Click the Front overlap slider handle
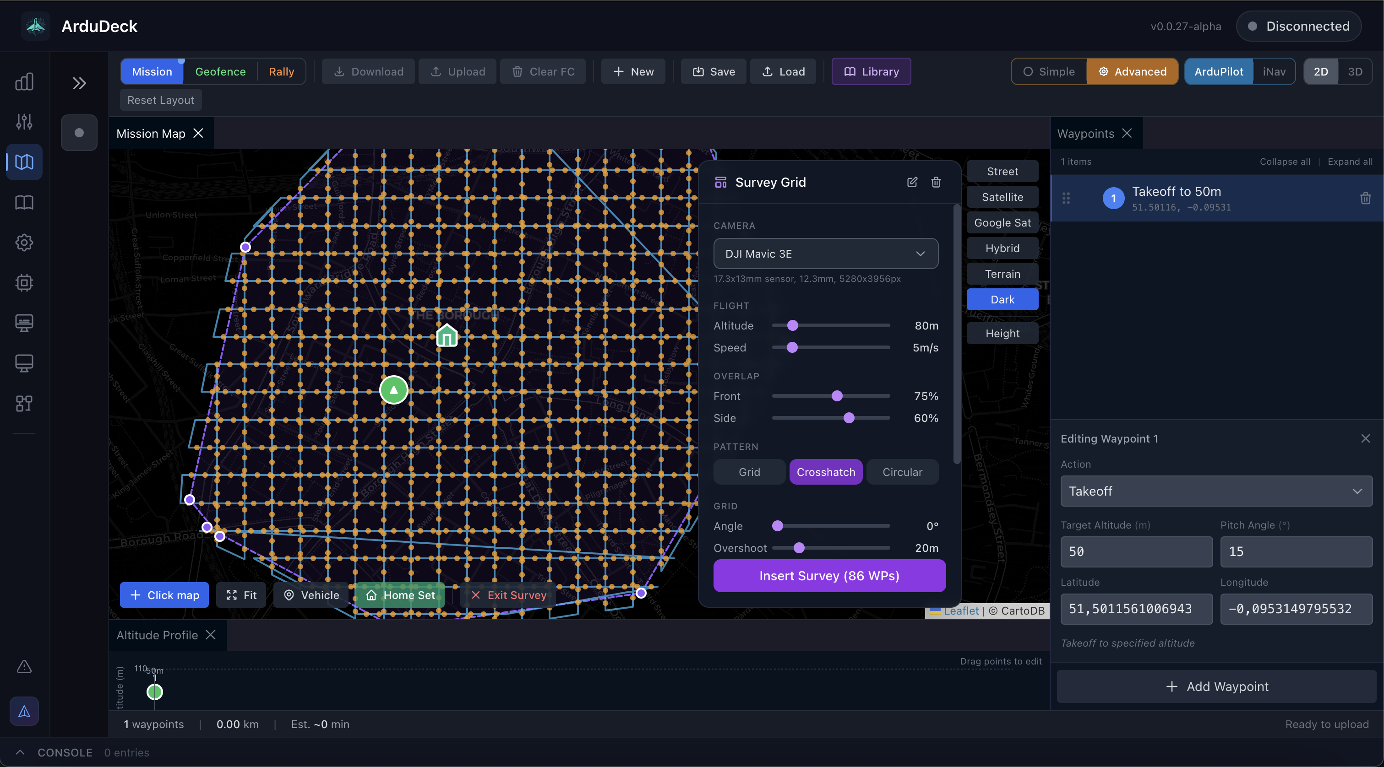 click(837, 395)
